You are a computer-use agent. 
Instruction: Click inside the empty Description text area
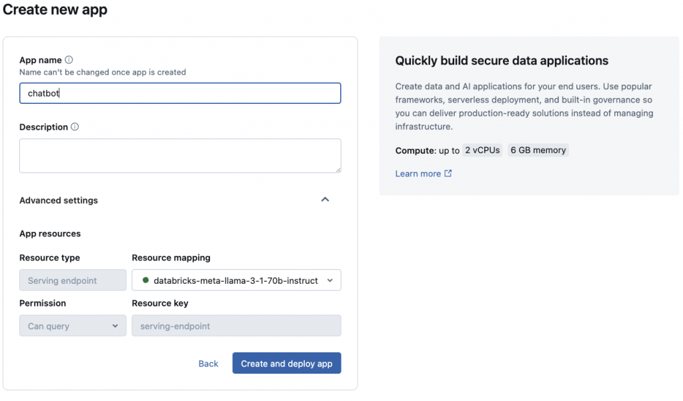[180, 155]
